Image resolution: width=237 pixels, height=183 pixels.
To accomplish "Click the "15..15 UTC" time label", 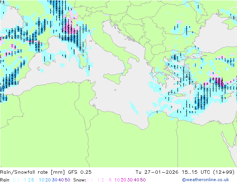I will 196,172.
